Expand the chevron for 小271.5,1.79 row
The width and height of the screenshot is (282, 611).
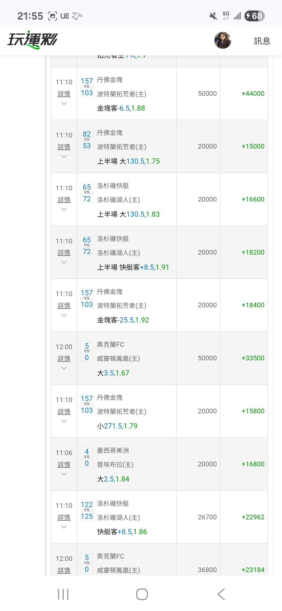point(64,421)
